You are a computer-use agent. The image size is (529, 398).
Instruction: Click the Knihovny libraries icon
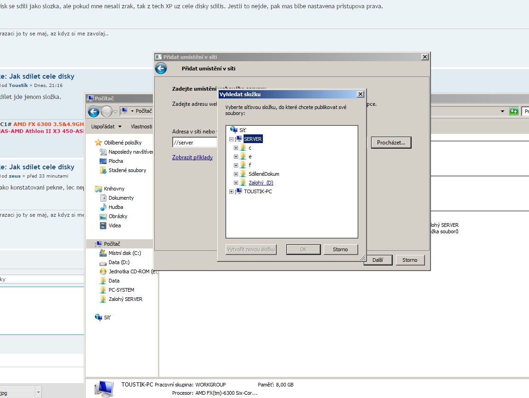[98, 189]
